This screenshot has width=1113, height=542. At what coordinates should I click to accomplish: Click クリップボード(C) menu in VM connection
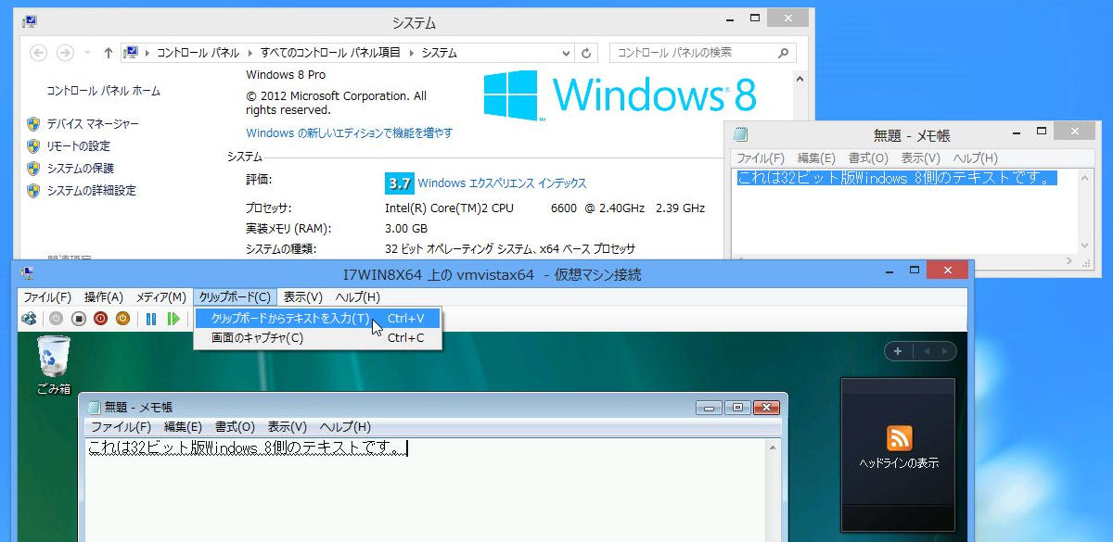pyautogui.click(x=235, y=297)
